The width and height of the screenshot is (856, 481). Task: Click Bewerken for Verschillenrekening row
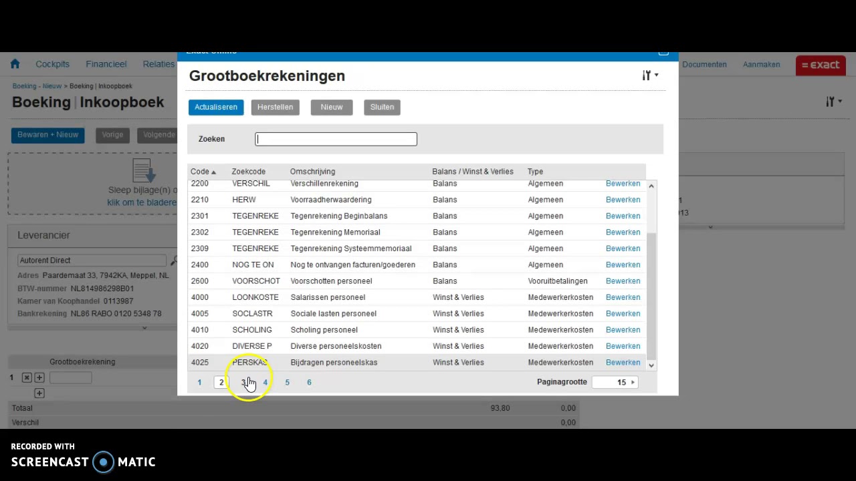[x=623, y=184]
